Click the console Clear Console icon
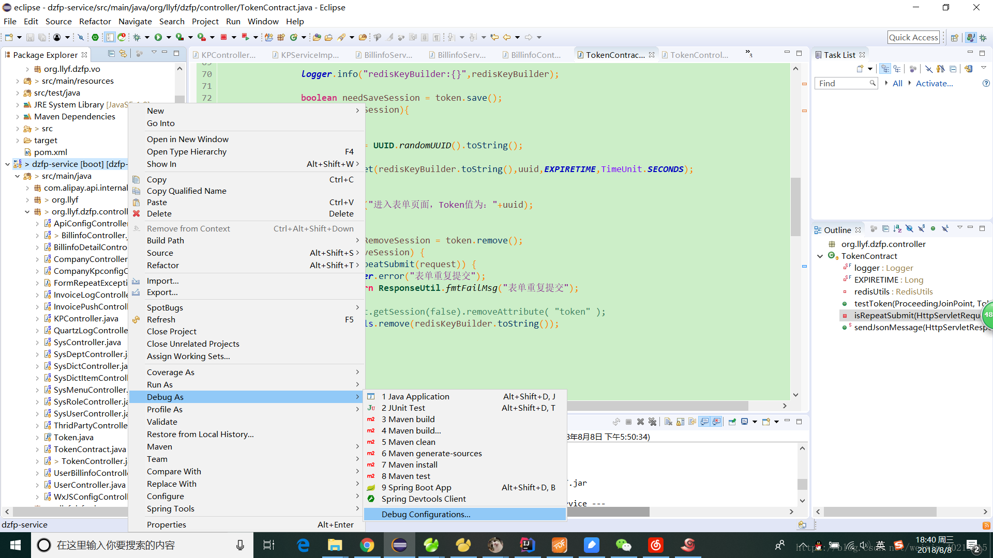 click(x=668, y=422)
